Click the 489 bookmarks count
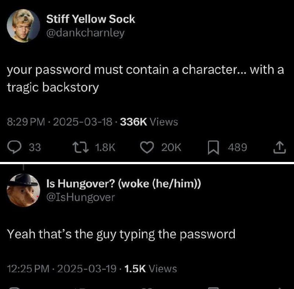The width and height of the screenshot is (294, 289). [x=237, y=147]
